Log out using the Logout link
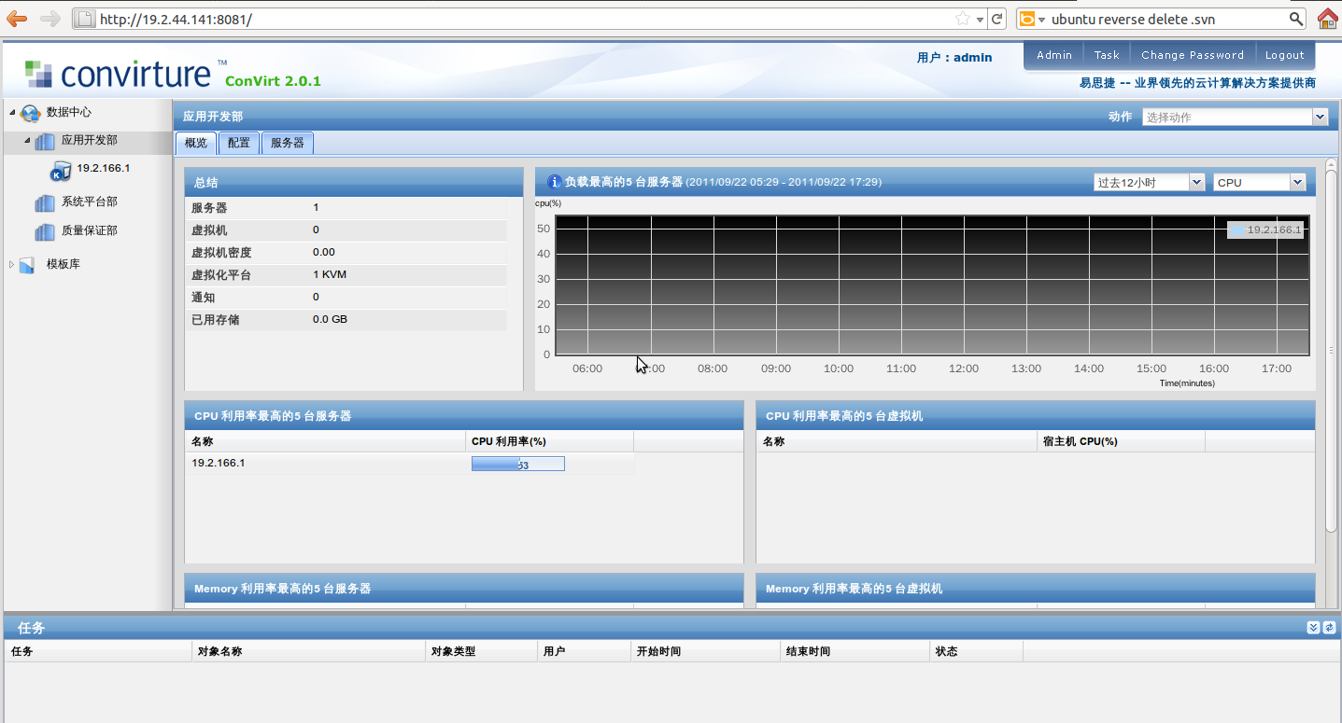Image resolution: width=1342 pixels, height=723 pixels. tap(1285, 55)
